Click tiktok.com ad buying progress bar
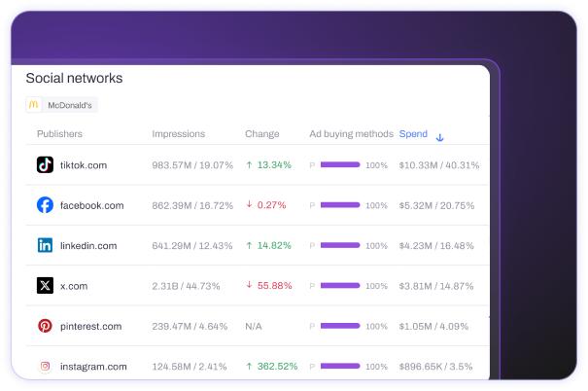This screenshot has height=391, width=588. [340, 165]
